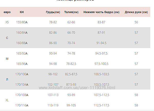Select the КН column header
The width and height of the screenshot is (154, 111).
22,12
